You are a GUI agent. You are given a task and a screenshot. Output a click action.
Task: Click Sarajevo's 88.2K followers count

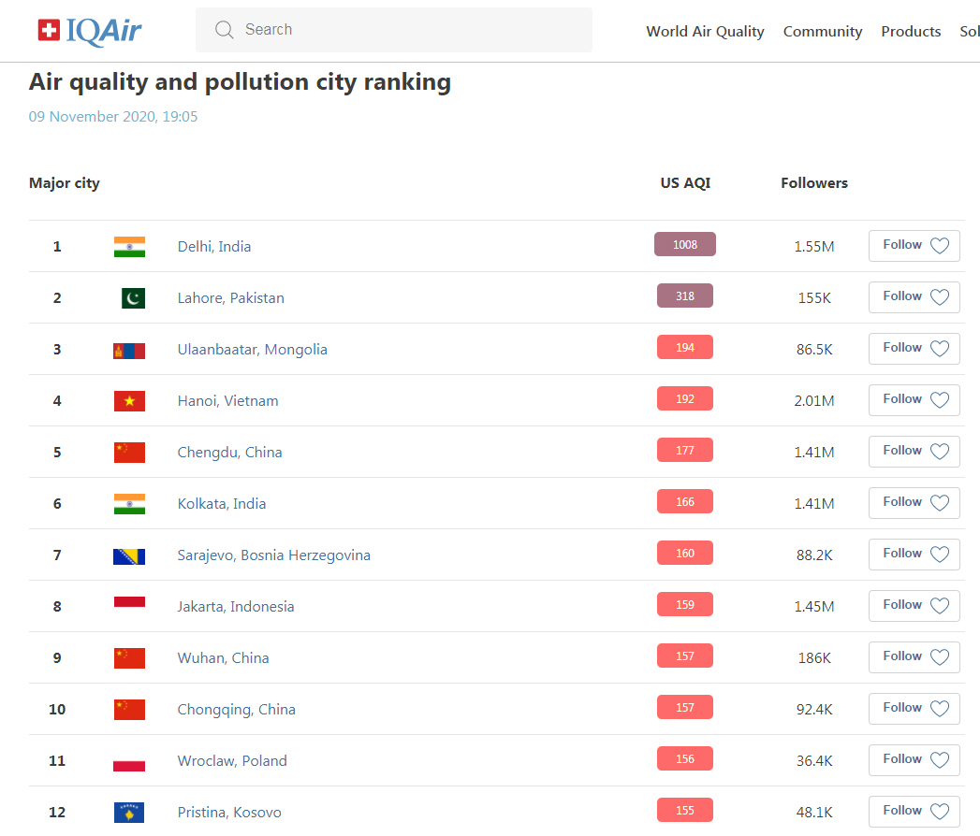click(x=814, y=555)
